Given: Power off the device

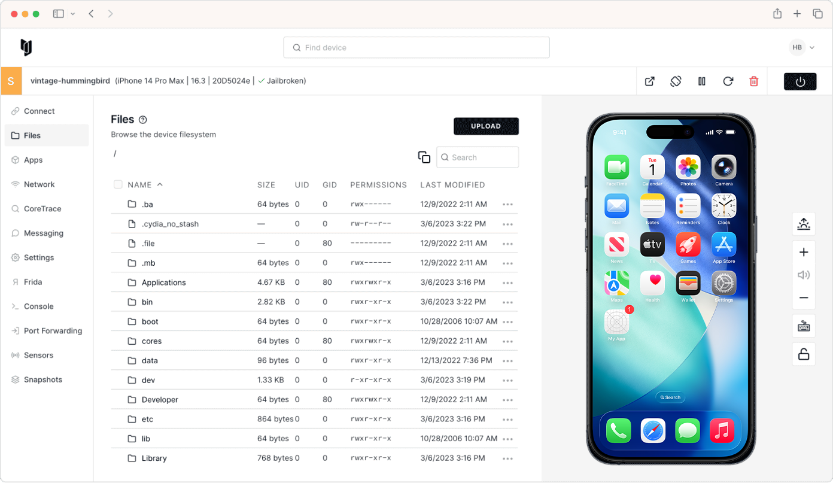Looking at the screenshot, I should (x=800, y=81).
